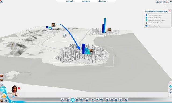Click the red warning triangle alert
Screen dimensions: 172x103
(x=19, y=88)
